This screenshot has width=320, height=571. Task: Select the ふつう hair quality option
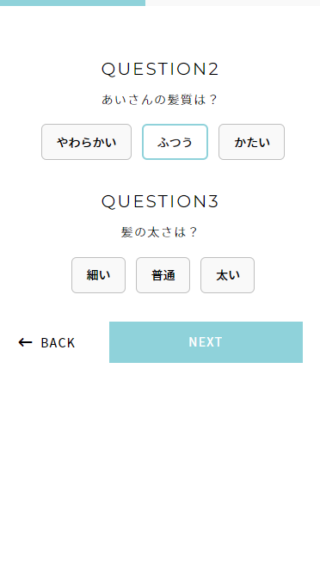175,142
